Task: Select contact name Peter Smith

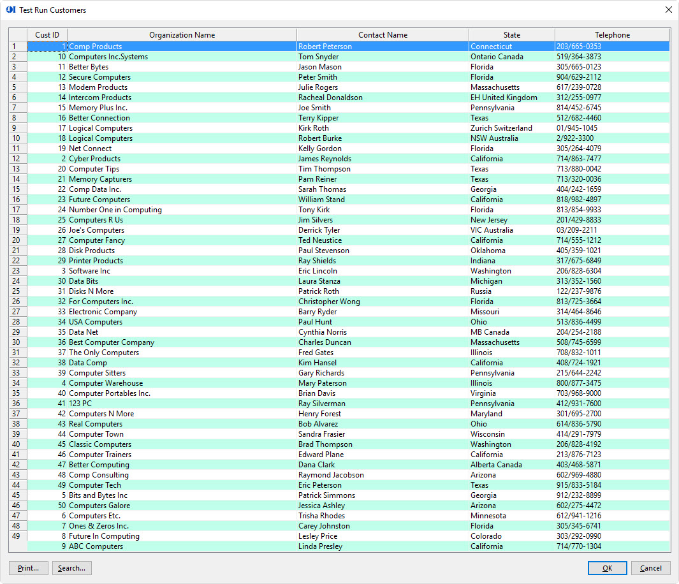Action: (383, 77)
